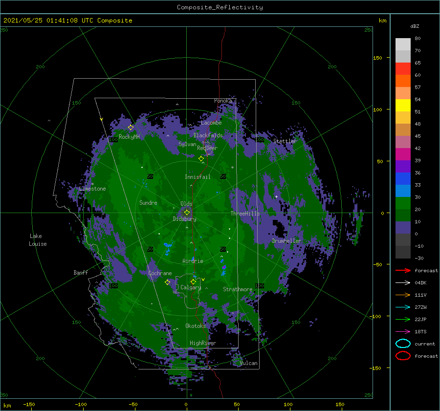This screenshot has height=411, width=440.
Task: Select the magenta 18TS arrow legend icon
Action: 403,332
